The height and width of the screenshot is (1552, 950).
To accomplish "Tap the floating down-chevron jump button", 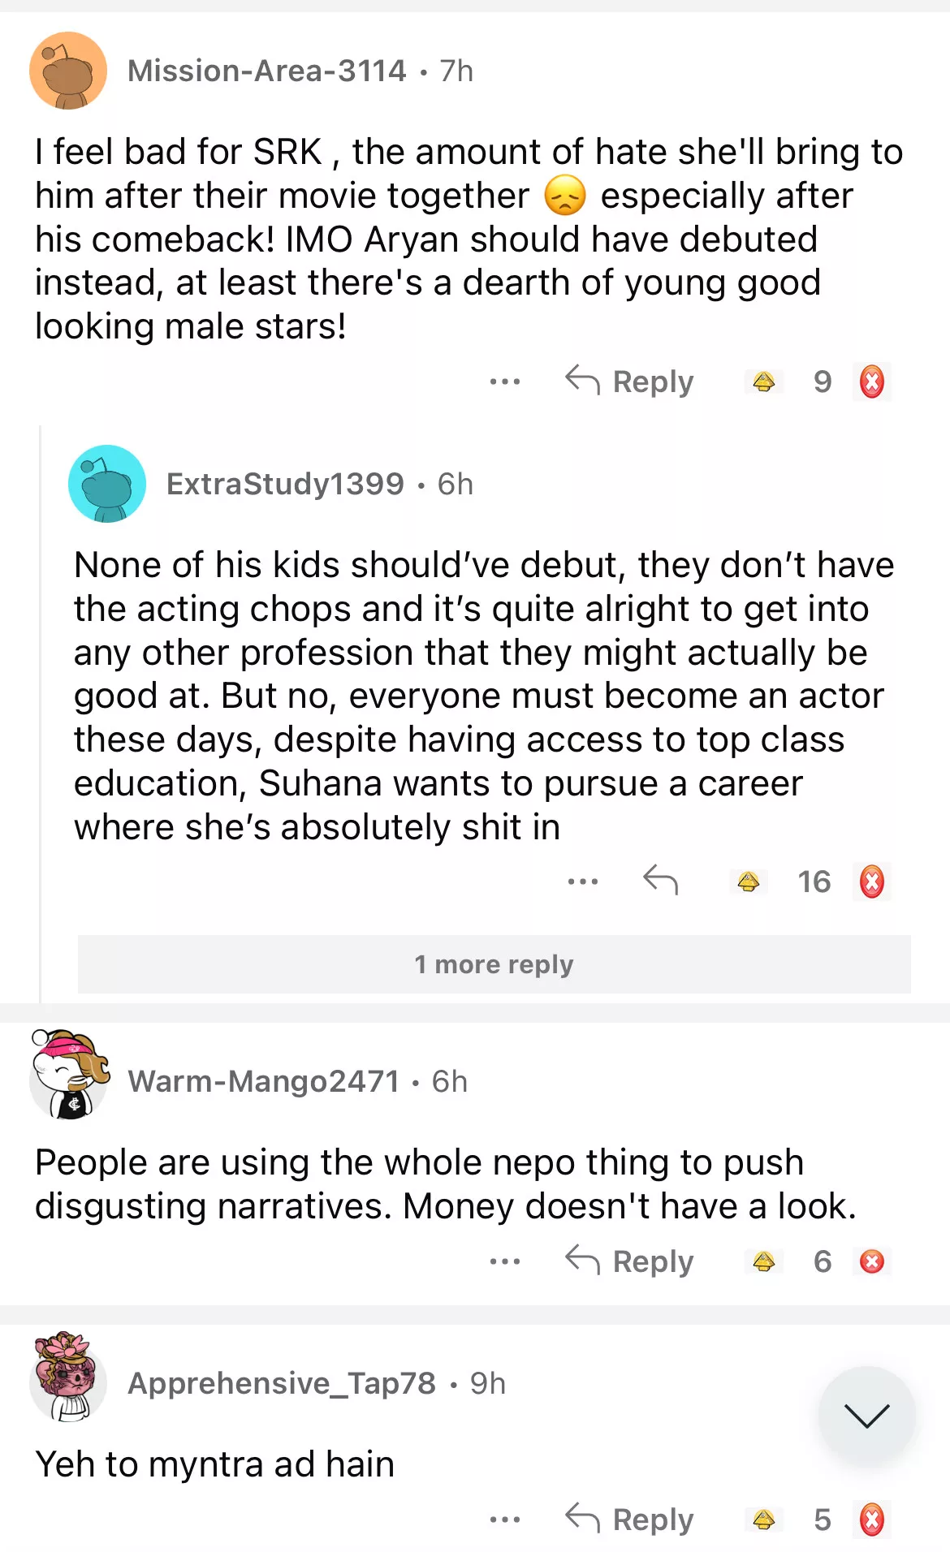I will click(x=866, y=1416).
